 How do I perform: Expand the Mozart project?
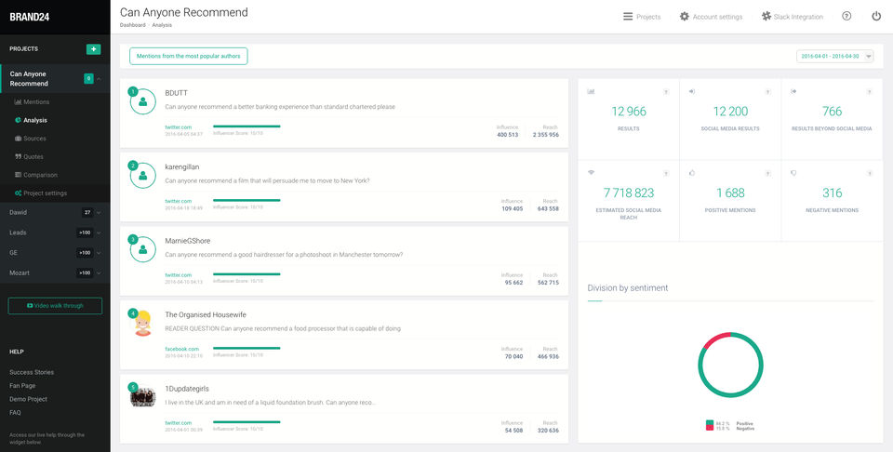click(x=99, y=273)
